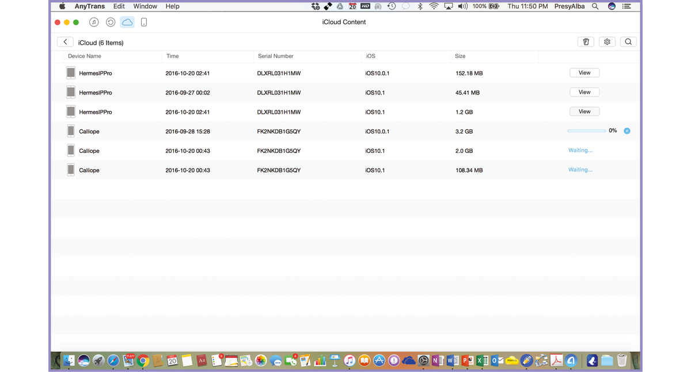
Task: View the HermesIPPro 152.18 MB backup
Action: 584,73
